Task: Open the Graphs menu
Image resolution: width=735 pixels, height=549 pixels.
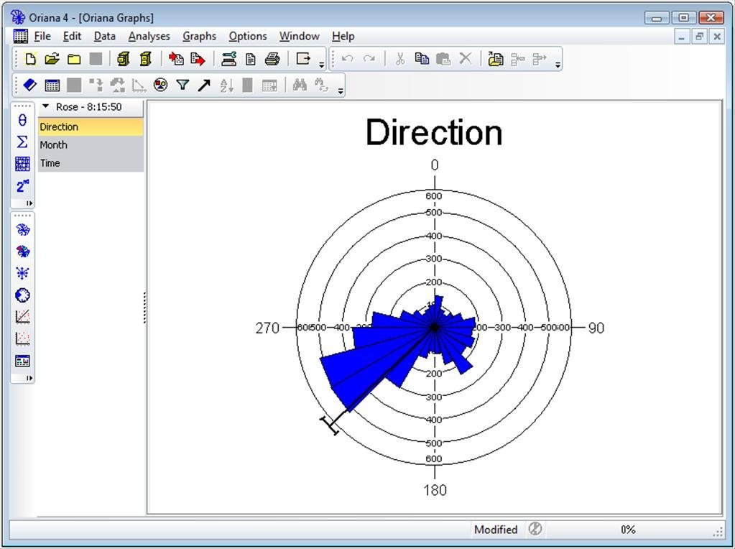Action: (x=199, y=36)
